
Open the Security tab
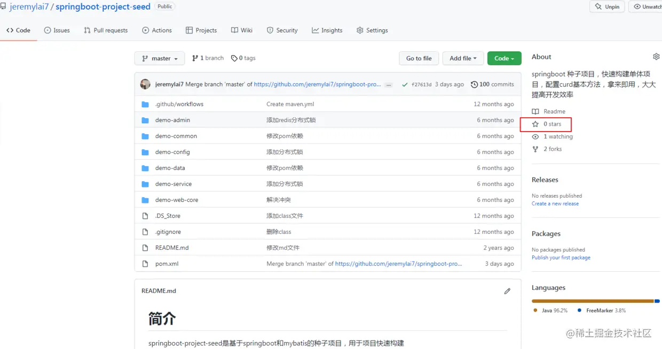(282, 30)
